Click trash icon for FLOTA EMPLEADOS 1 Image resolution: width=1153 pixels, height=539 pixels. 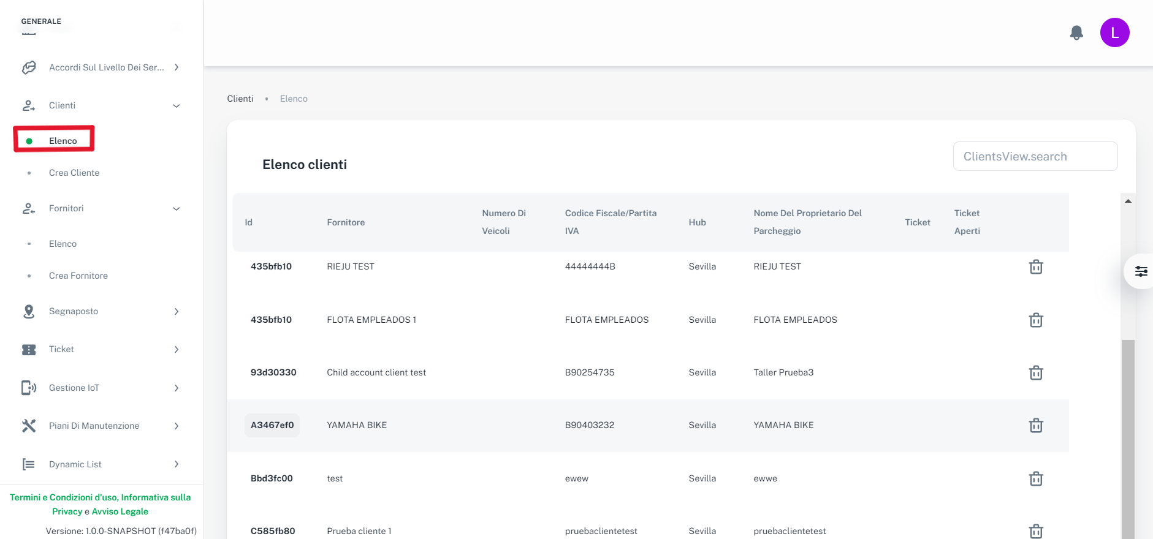point(1035,320)
